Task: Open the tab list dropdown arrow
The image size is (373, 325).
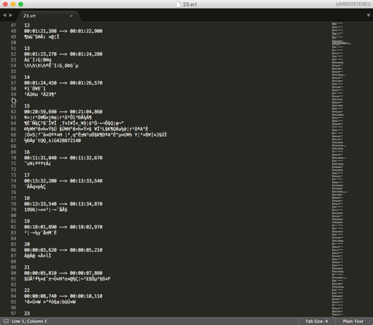Action: tap(368, 15)
